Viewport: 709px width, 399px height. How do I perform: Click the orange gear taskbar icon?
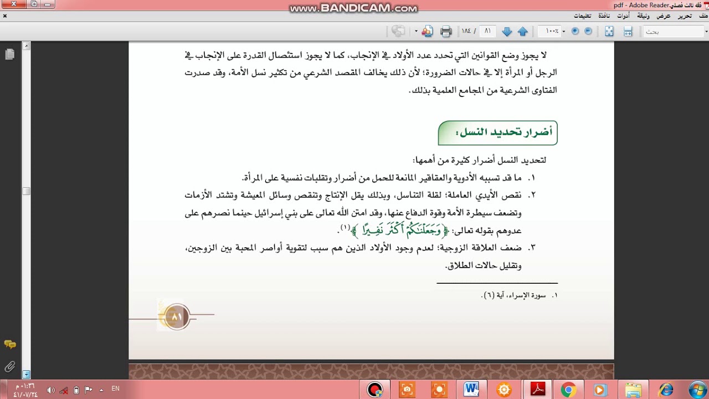tap(504, 390)
